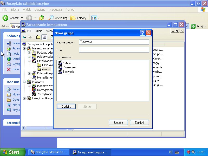The height and width of the screenshot is (156, 208).
Task: Click the Dodaj... button
Action: coord(66,107)
